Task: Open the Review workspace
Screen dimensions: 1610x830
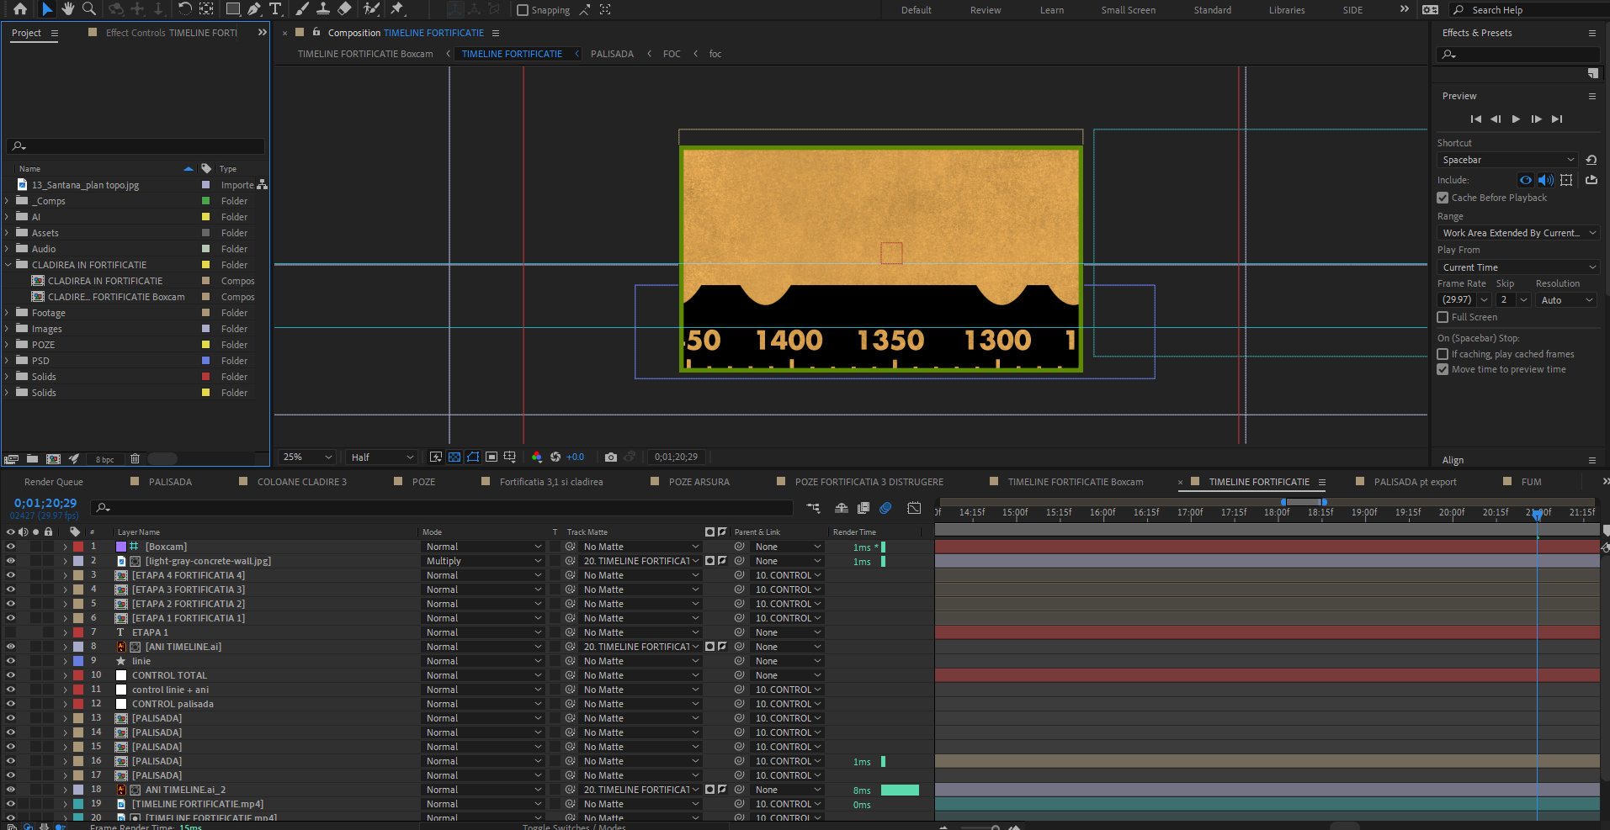Action: click(x=985, y=10)
